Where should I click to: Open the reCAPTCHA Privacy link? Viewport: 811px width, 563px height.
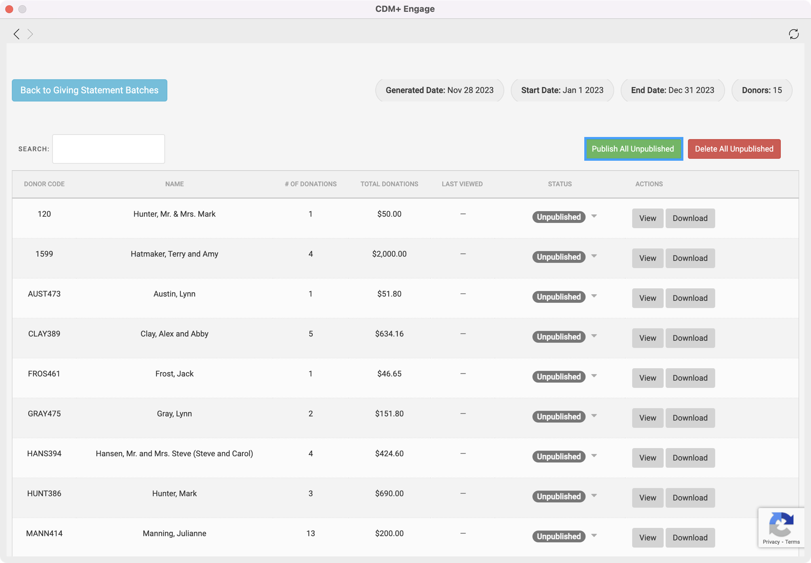(x=771, y=542)
